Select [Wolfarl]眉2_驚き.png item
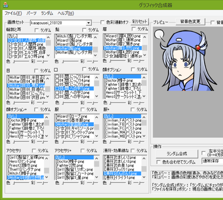 click(123, 44)
